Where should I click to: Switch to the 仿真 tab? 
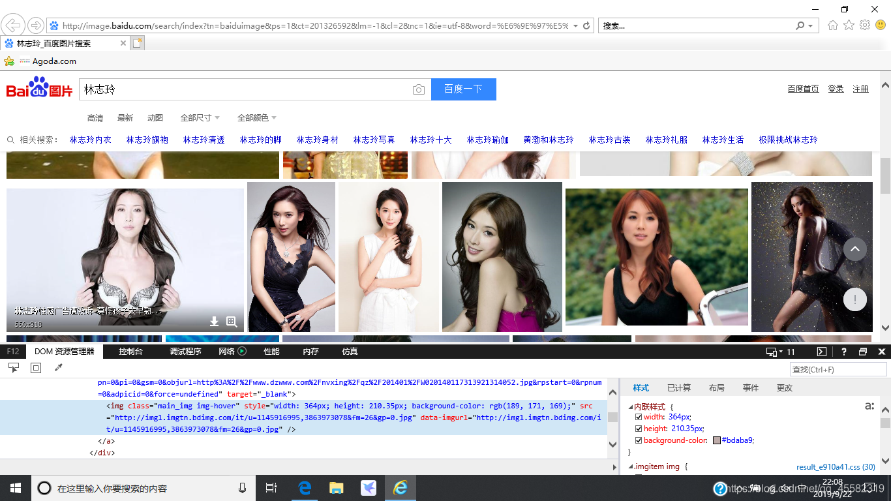point(350,352)
